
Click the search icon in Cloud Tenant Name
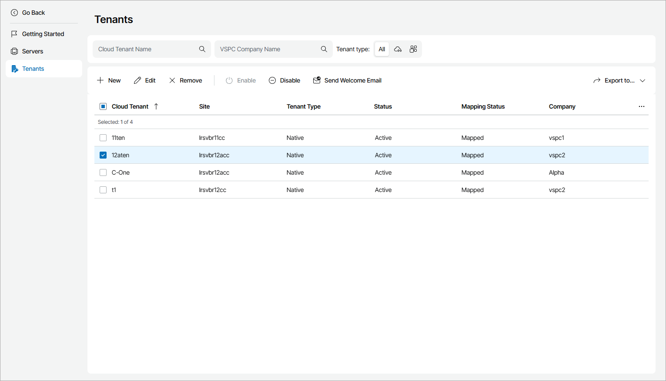pos(202,49)
